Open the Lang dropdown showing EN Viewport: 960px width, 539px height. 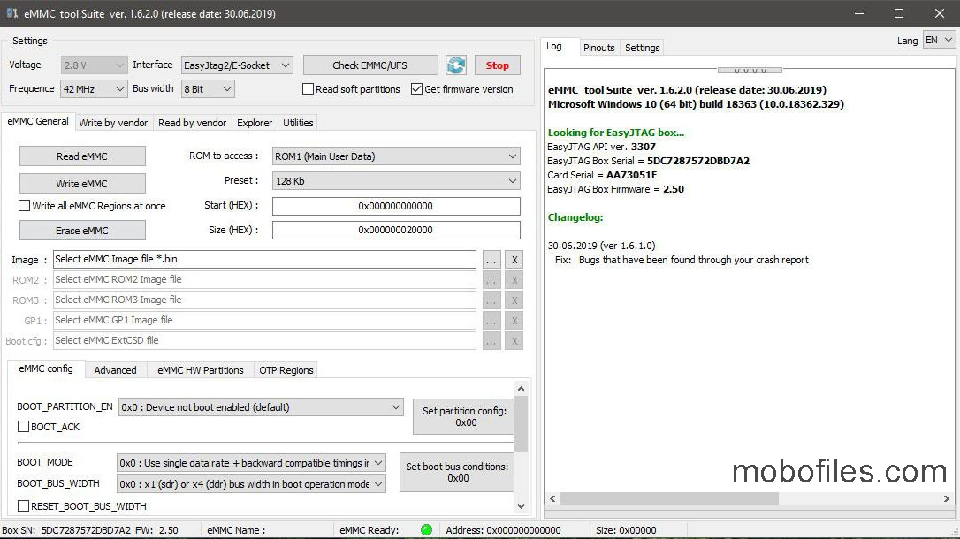[x=939, y=41]
